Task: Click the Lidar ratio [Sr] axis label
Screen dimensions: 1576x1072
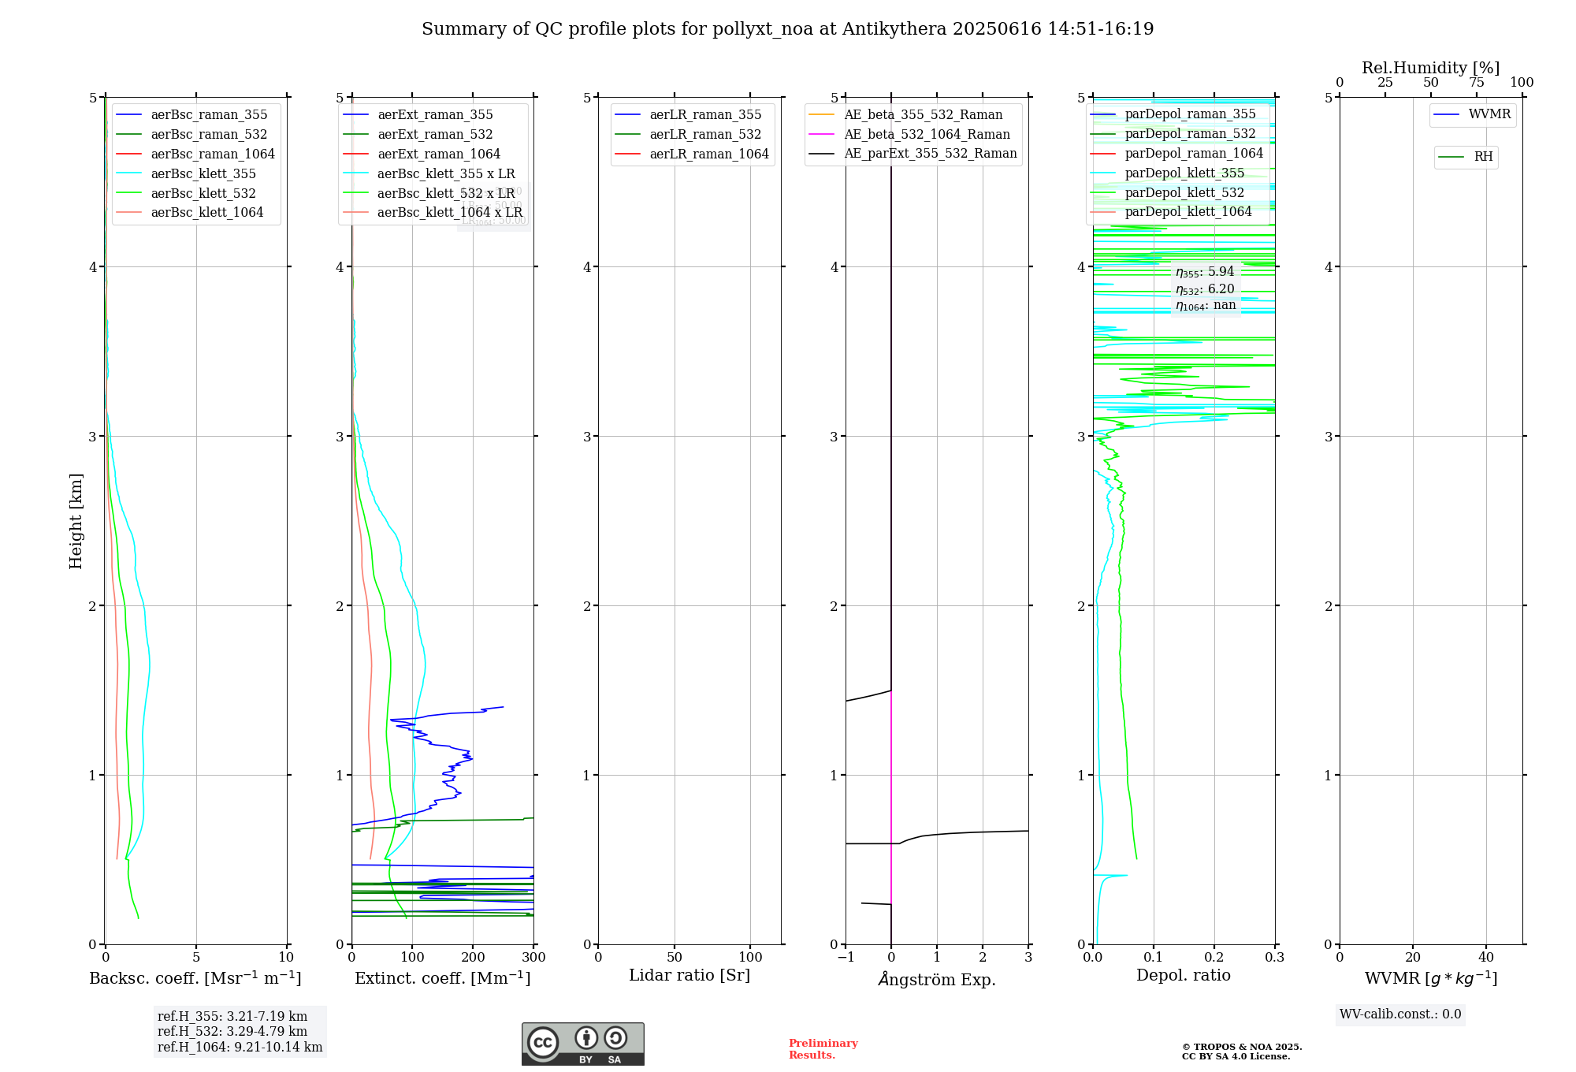Action: (x=689, y=976)
